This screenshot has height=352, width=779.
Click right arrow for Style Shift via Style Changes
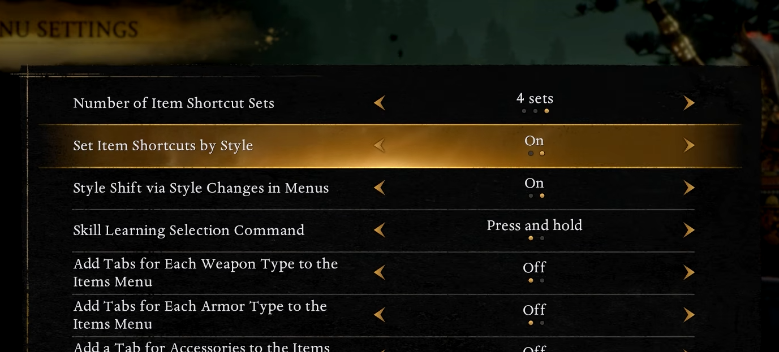coord(688,188)
